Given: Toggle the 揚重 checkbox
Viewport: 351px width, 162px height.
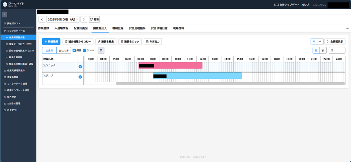Looking at the screenshot, I should point(74,50).
